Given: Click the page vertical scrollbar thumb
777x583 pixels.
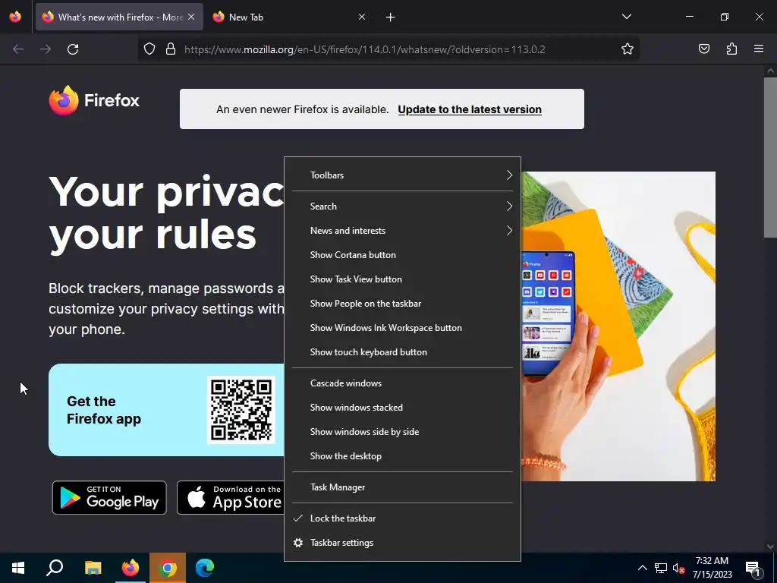Looking at the screenshot, I should click(x=769, y=157).
